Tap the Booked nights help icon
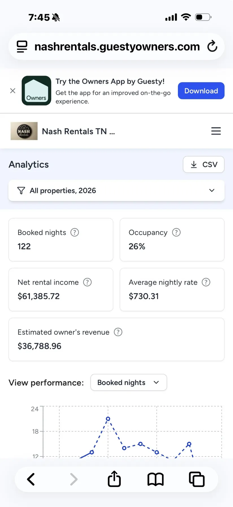 [75, 232]
